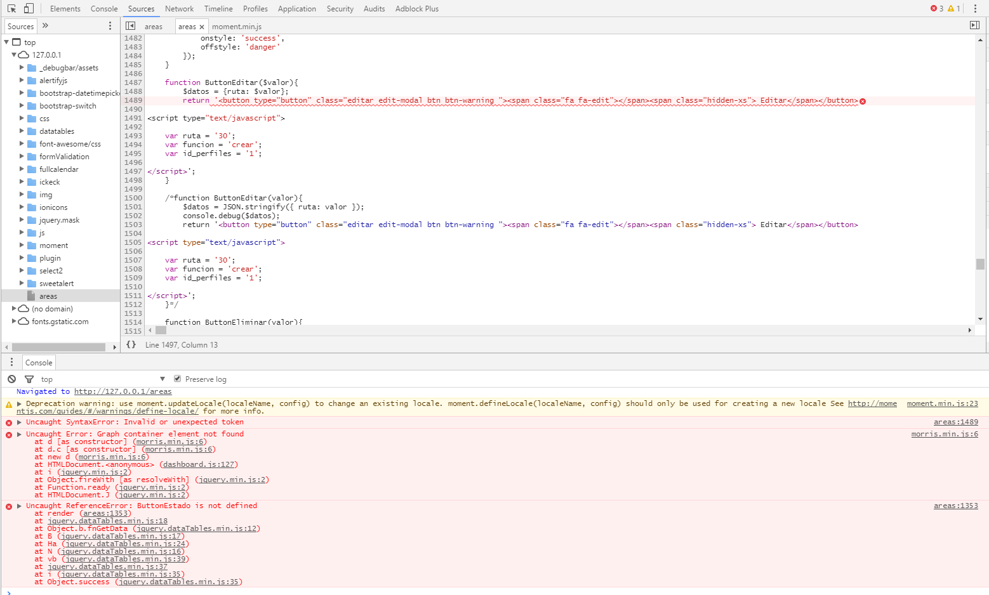
Task: Expand the (no domain) node
Action: pos(14,308)
